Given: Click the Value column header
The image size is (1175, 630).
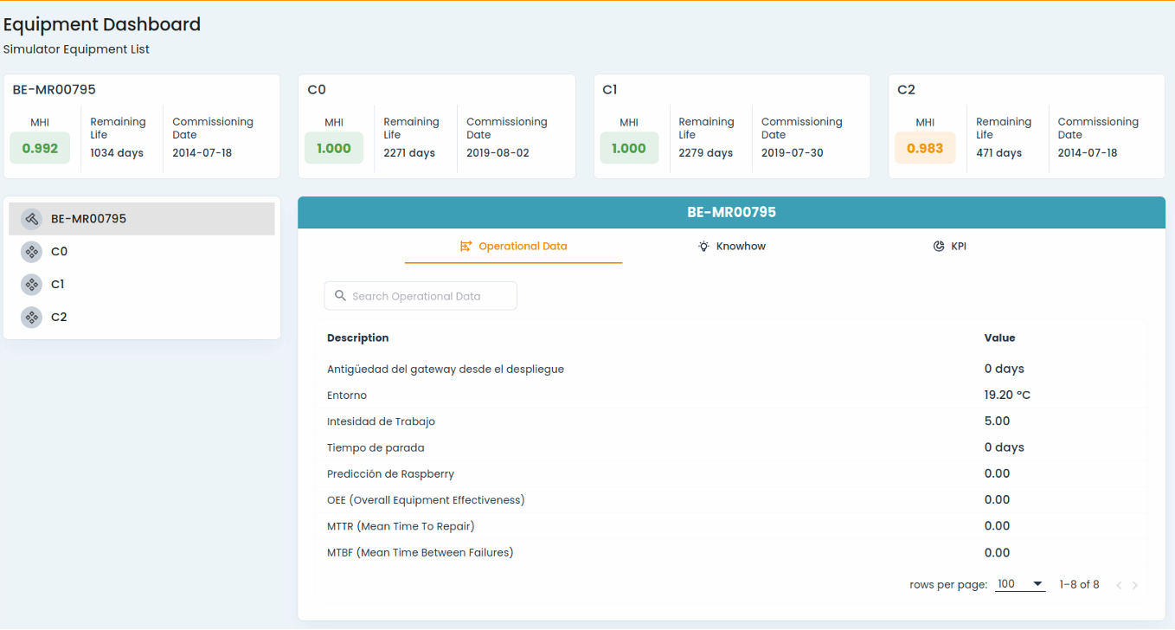Looking at the screenshot, I should point(999,337).
